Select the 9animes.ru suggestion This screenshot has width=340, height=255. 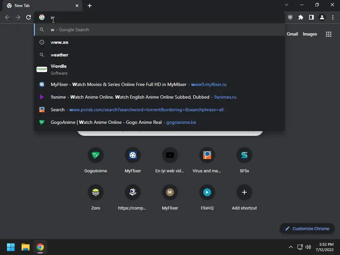(x=159, y=97)
